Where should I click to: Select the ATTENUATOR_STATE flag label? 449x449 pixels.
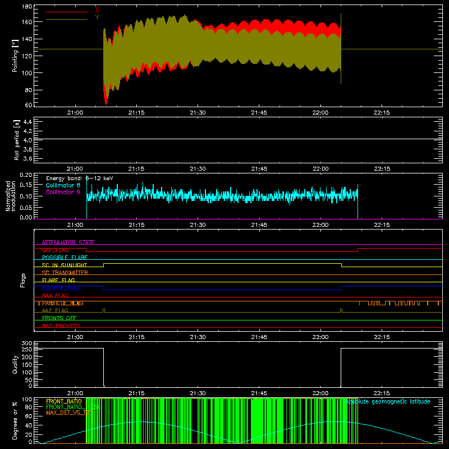(x=68, y=242)
